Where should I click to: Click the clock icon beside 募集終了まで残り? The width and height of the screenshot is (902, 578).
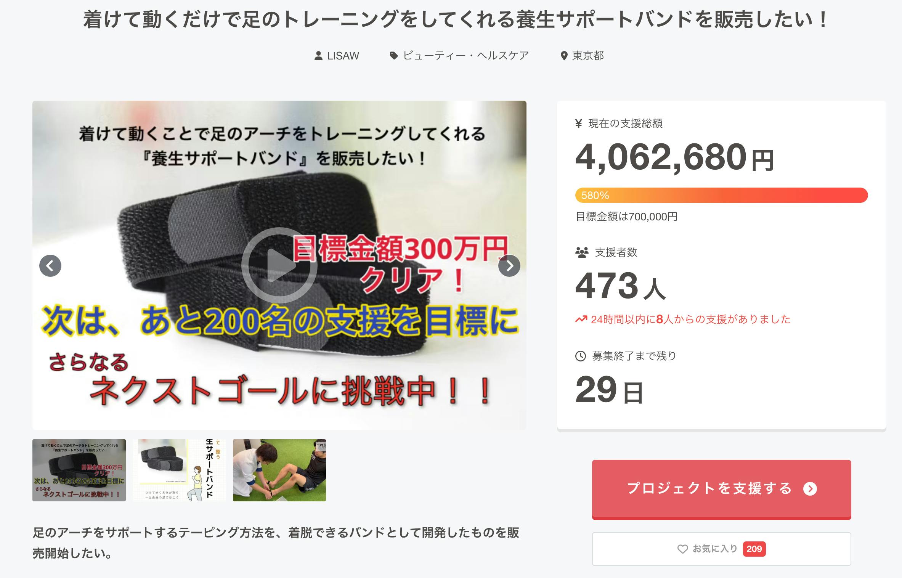coord(580,356)
